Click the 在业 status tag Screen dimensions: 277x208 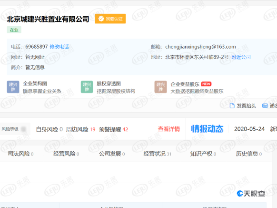click(x=14, y=30)
